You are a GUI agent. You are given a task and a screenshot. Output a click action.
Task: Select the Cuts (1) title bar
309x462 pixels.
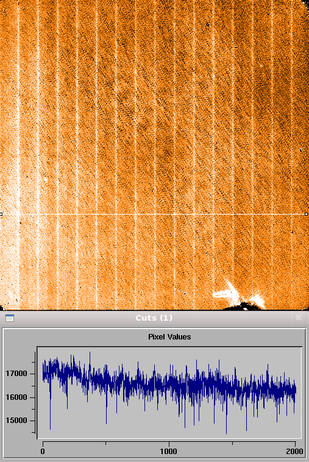coord(154,318)
